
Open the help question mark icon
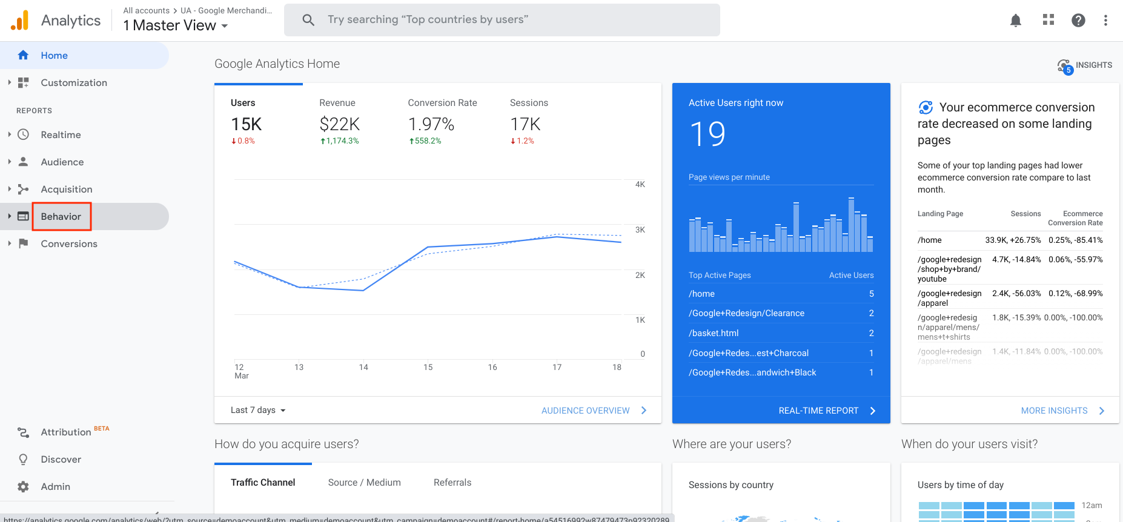click(x=1078, y=21)
